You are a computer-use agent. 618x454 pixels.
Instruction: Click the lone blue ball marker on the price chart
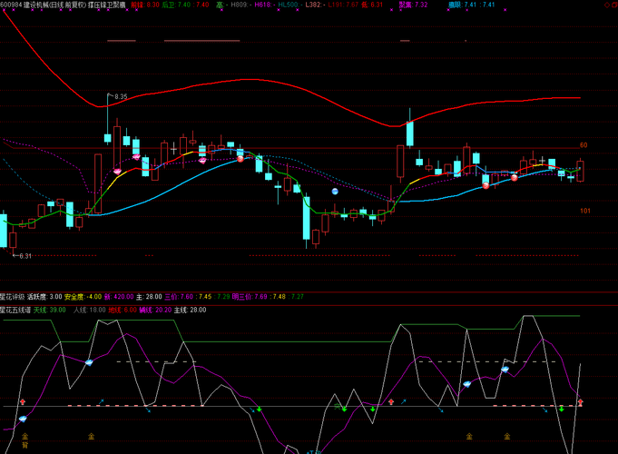click(335, 192)
